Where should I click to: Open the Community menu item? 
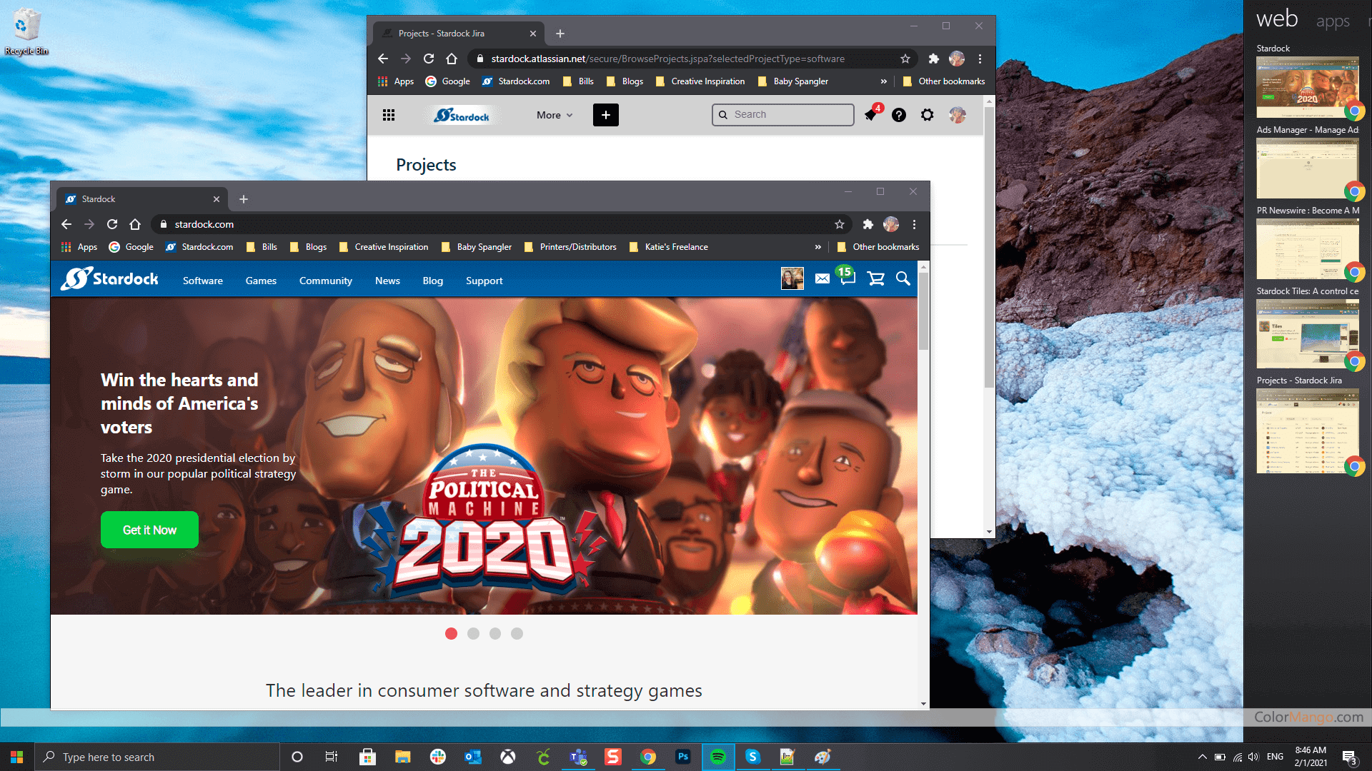[x=326, y=281]
